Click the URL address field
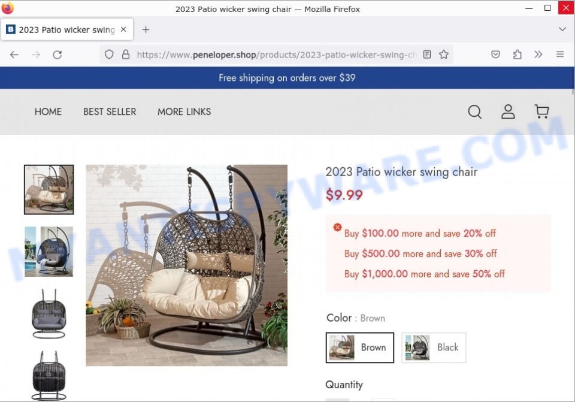The width and height of the screenshot is (575, 402). 277,55
